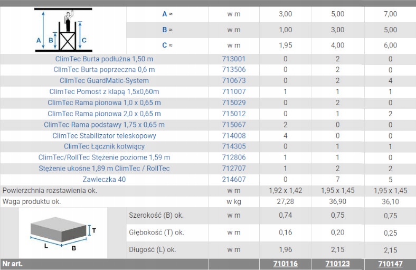416x270 pixels.
Task: Click article number 714305
Action: (x=234, y=146)
